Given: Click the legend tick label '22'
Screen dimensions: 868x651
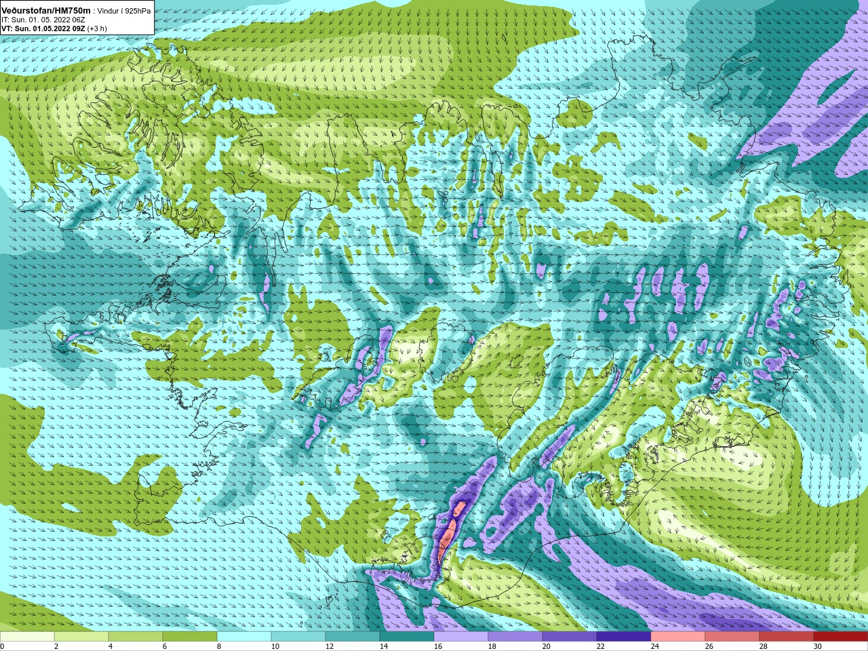Looking at the screenshot, I should (x=600, y=646).
